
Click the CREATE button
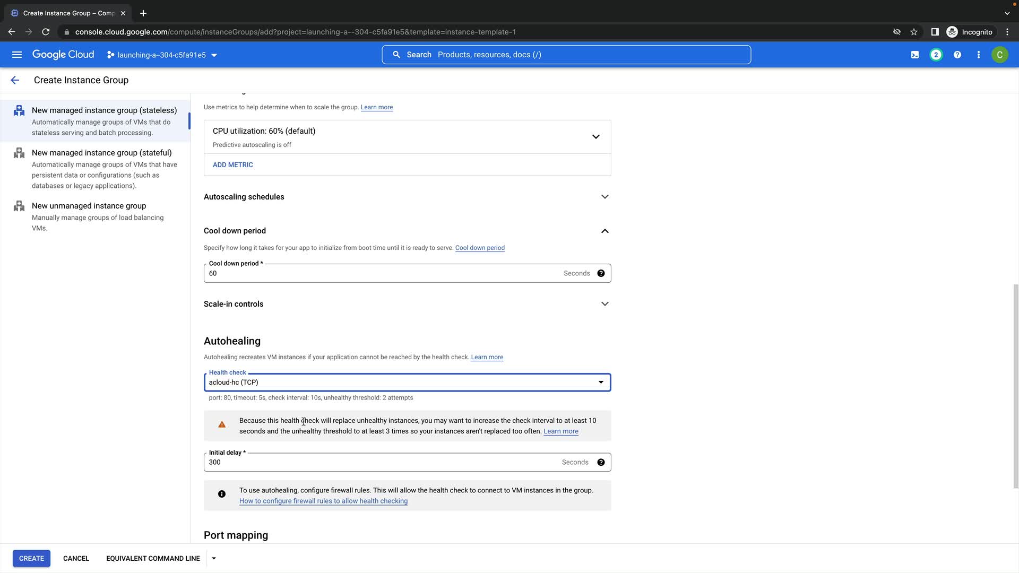[31, 558]
